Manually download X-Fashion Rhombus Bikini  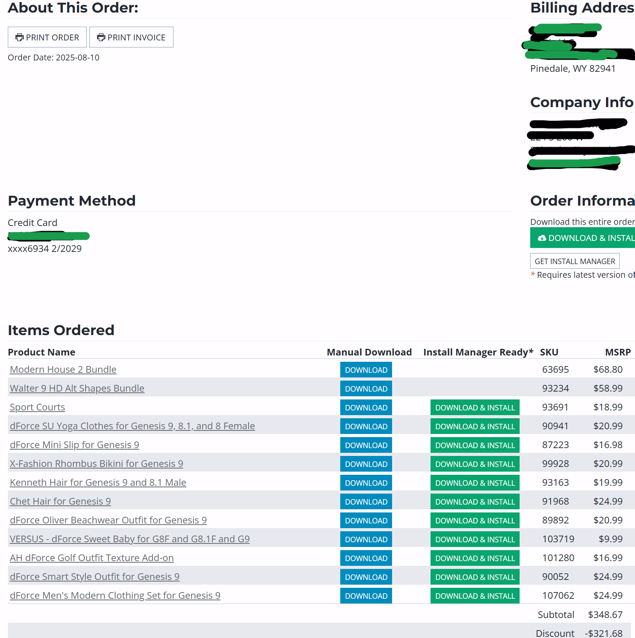(366, 464)
